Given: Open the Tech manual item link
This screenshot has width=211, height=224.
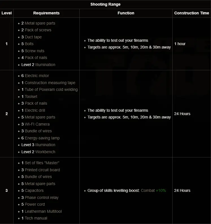Looking at the screenshot, I should (36, 218).
